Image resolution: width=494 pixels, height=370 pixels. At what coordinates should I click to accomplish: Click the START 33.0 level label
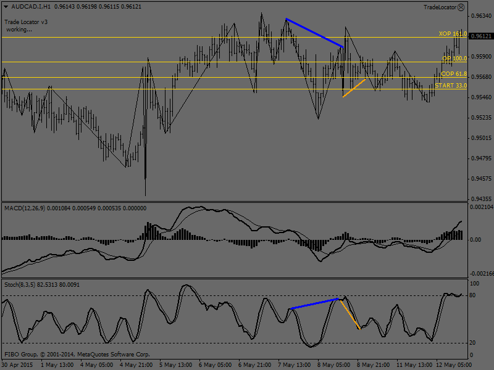coord(450,86)
